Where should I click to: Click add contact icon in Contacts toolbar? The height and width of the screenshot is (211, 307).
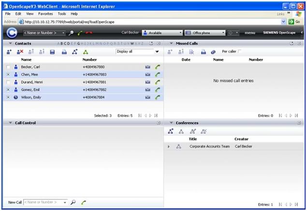click(9, 52)
